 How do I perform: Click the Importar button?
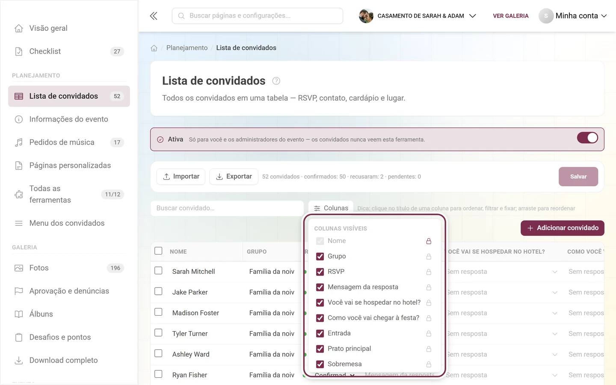tap(181, 177)
